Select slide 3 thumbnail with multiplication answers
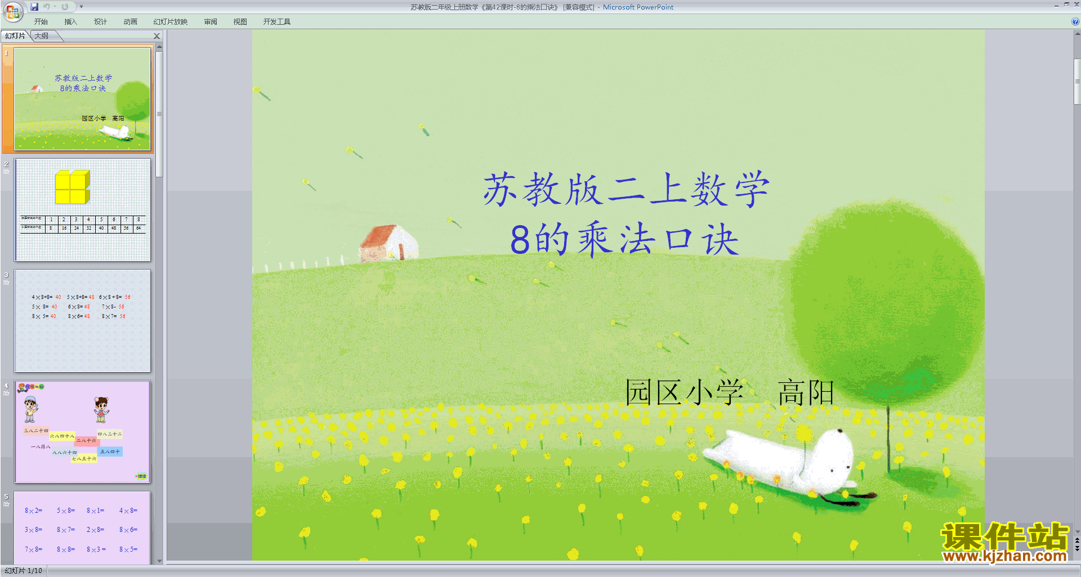1081x577 pixels. [x=82, y=320]
